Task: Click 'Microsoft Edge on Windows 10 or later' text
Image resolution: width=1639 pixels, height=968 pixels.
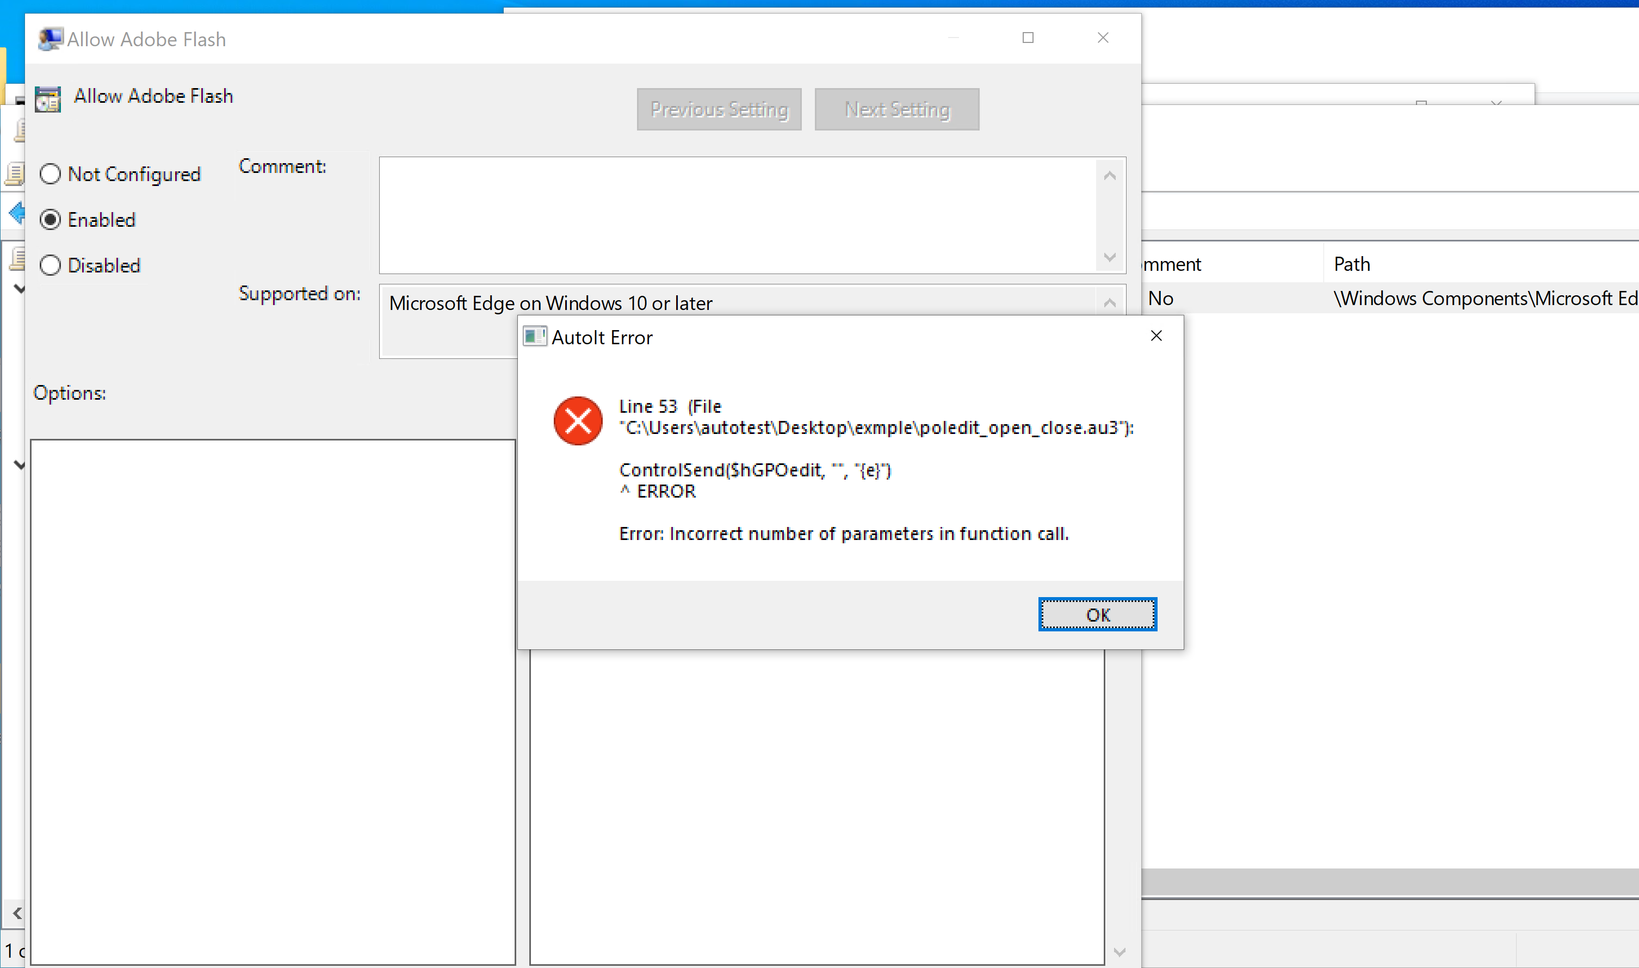Action: click(x=551, y=303)
